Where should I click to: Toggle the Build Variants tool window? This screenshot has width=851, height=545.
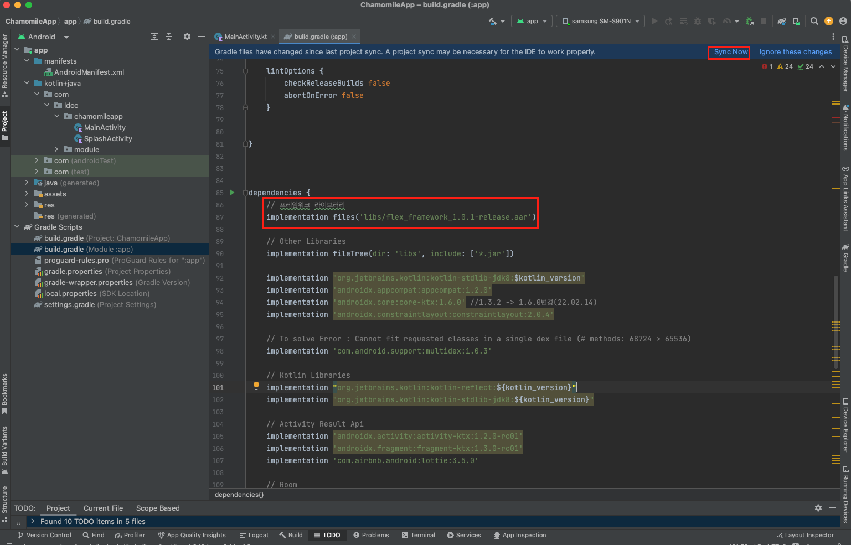click(5, 449)
